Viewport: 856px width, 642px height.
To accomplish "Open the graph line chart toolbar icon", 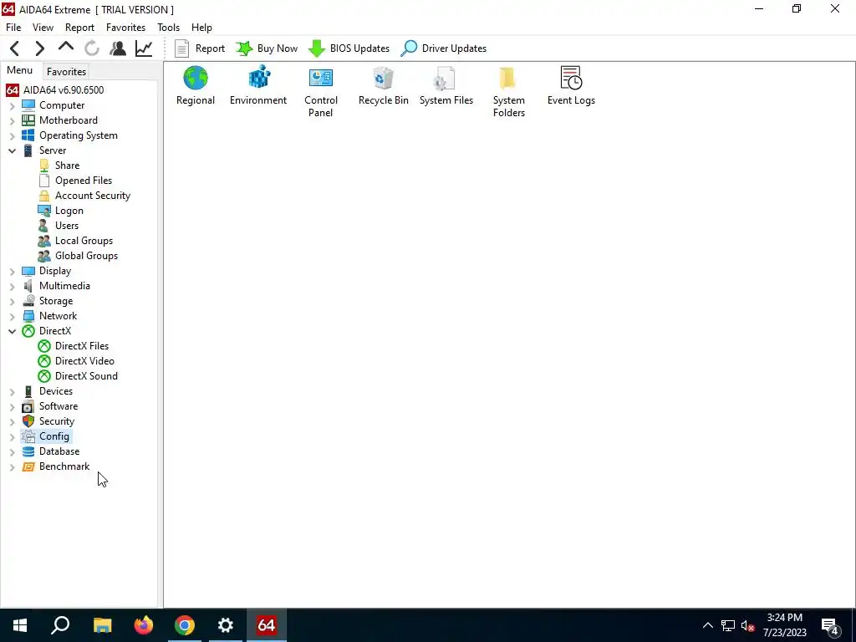I will tap(144, 48).
